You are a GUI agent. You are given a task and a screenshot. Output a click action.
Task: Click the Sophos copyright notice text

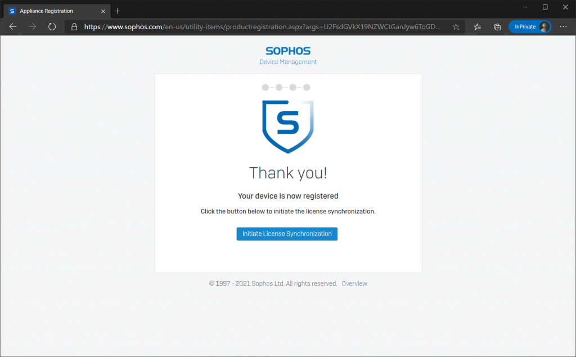click(x=273, y=283)
